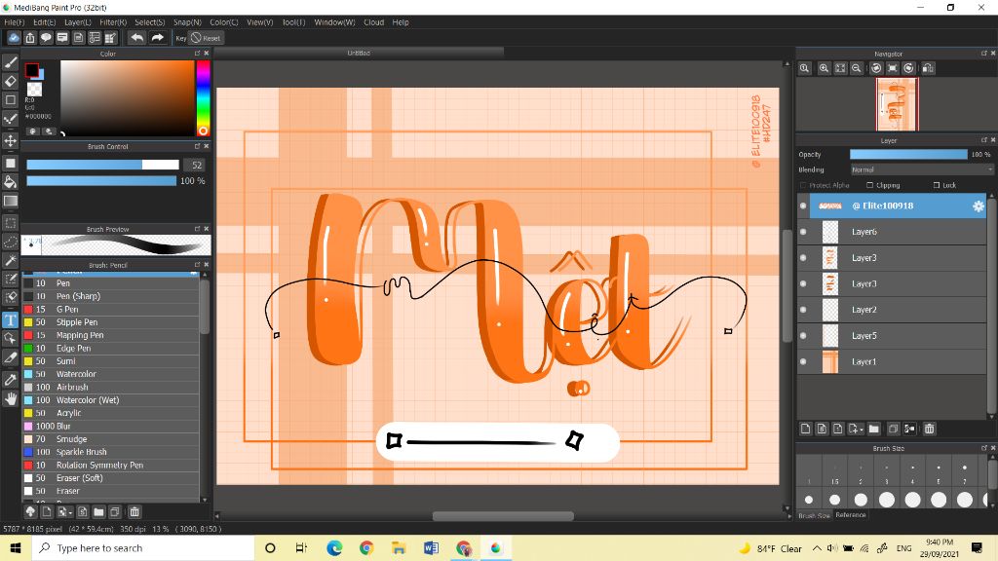Open the Layer menu

(x=78, y=22)
